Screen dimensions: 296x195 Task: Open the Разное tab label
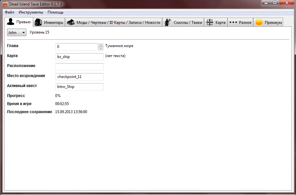click(245, 23)
